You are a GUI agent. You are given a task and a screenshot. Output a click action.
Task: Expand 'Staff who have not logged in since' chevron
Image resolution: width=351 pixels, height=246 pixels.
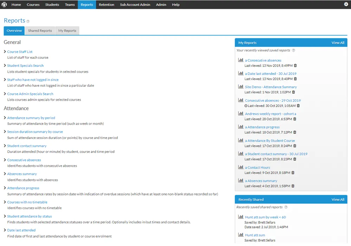[5, 79]
